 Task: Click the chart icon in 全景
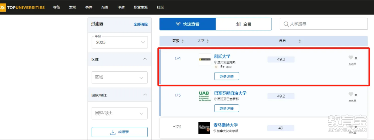tap(238, 24)
